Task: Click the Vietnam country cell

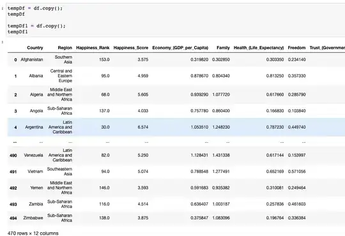Action: click(35, 172)
